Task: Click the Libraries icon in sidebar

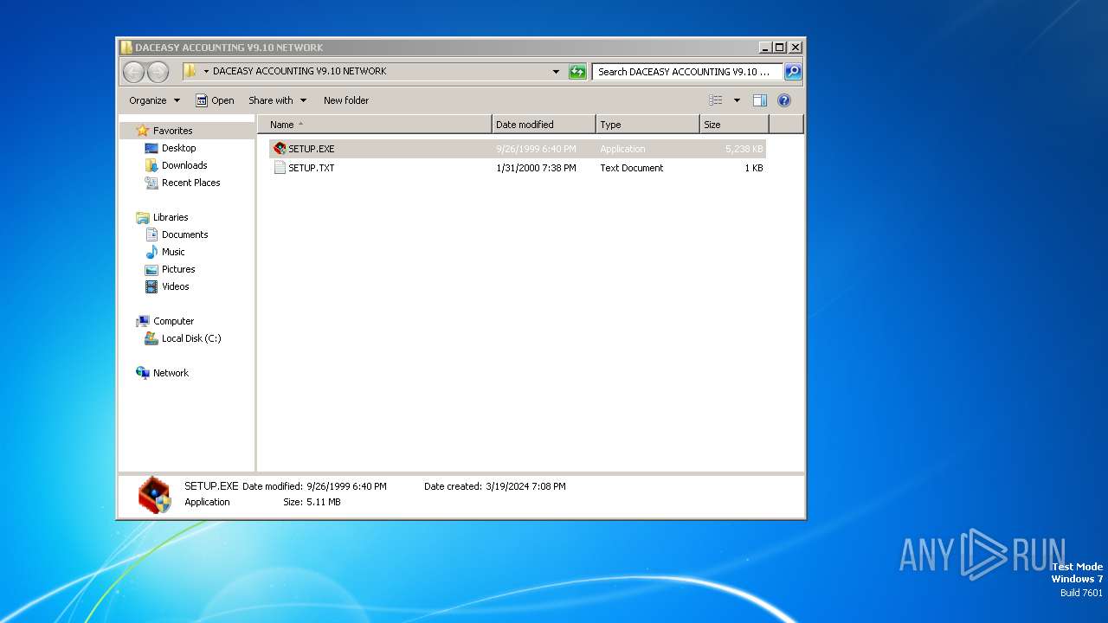Action: 143,217
